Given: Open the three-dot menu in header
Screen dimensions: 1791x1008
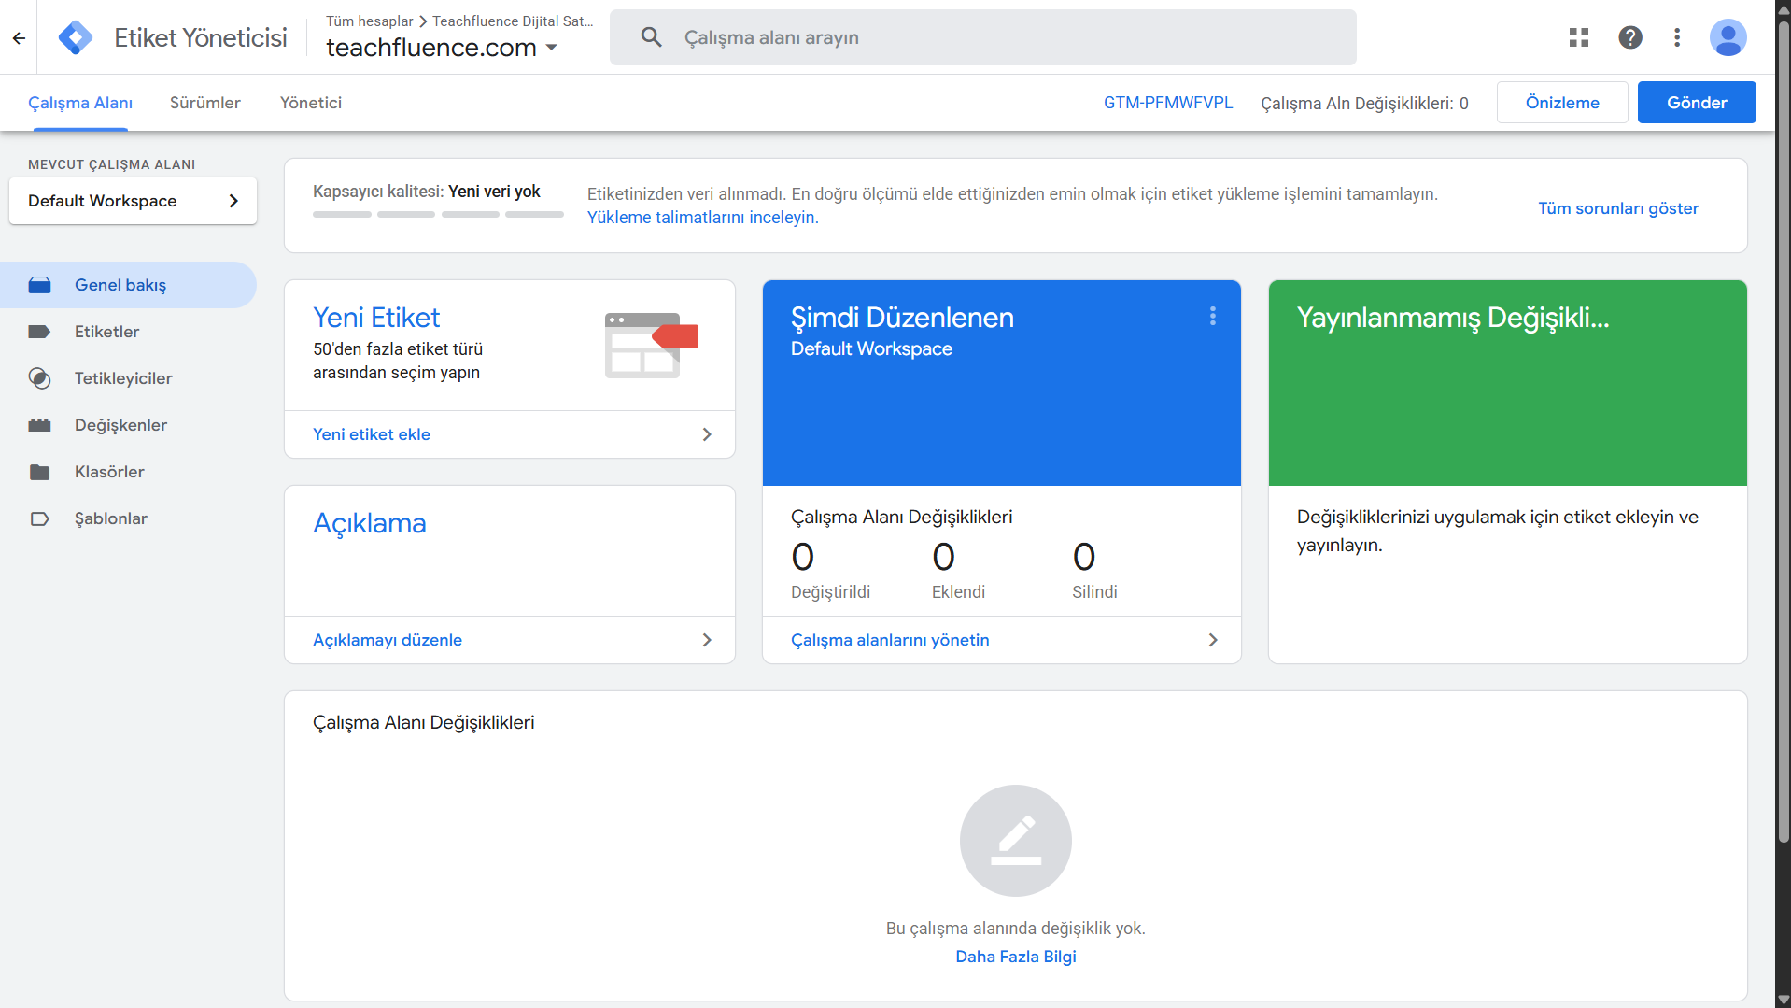Looking at the screenshot, I should (x=1677, y=37).
